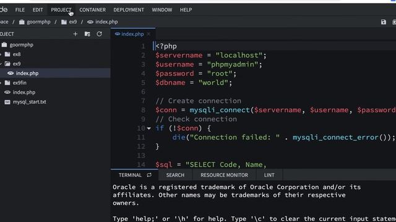Viewport: 396px width, 222px height.
Task: Click the terminal restart icon
Action: (149, 175)
